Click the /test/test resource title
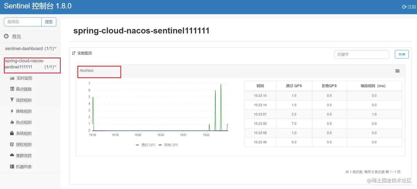Screen dimensions: 417x189 [x=87, y=71]
